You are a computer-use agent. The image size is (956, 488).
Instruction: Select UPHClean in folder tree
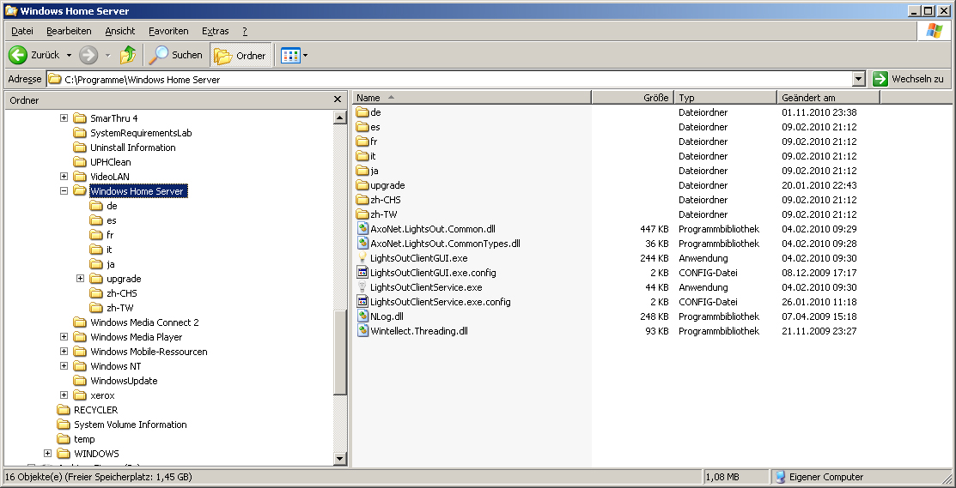[110, 162]
